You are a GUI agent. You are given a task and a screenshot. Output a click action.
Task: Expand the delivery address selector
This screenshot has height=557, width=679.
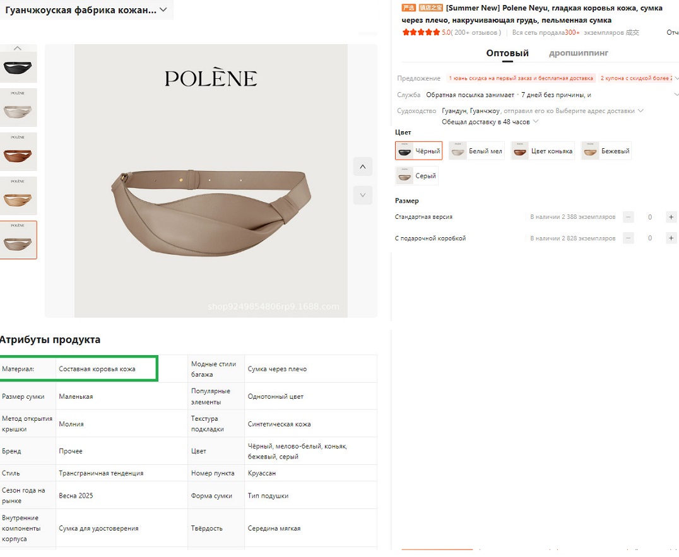coord(641,111)
